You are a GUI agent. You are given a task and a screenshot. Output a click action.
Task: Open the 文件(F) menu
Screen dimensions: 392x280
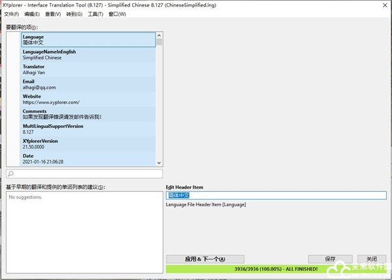click(11, 14)
